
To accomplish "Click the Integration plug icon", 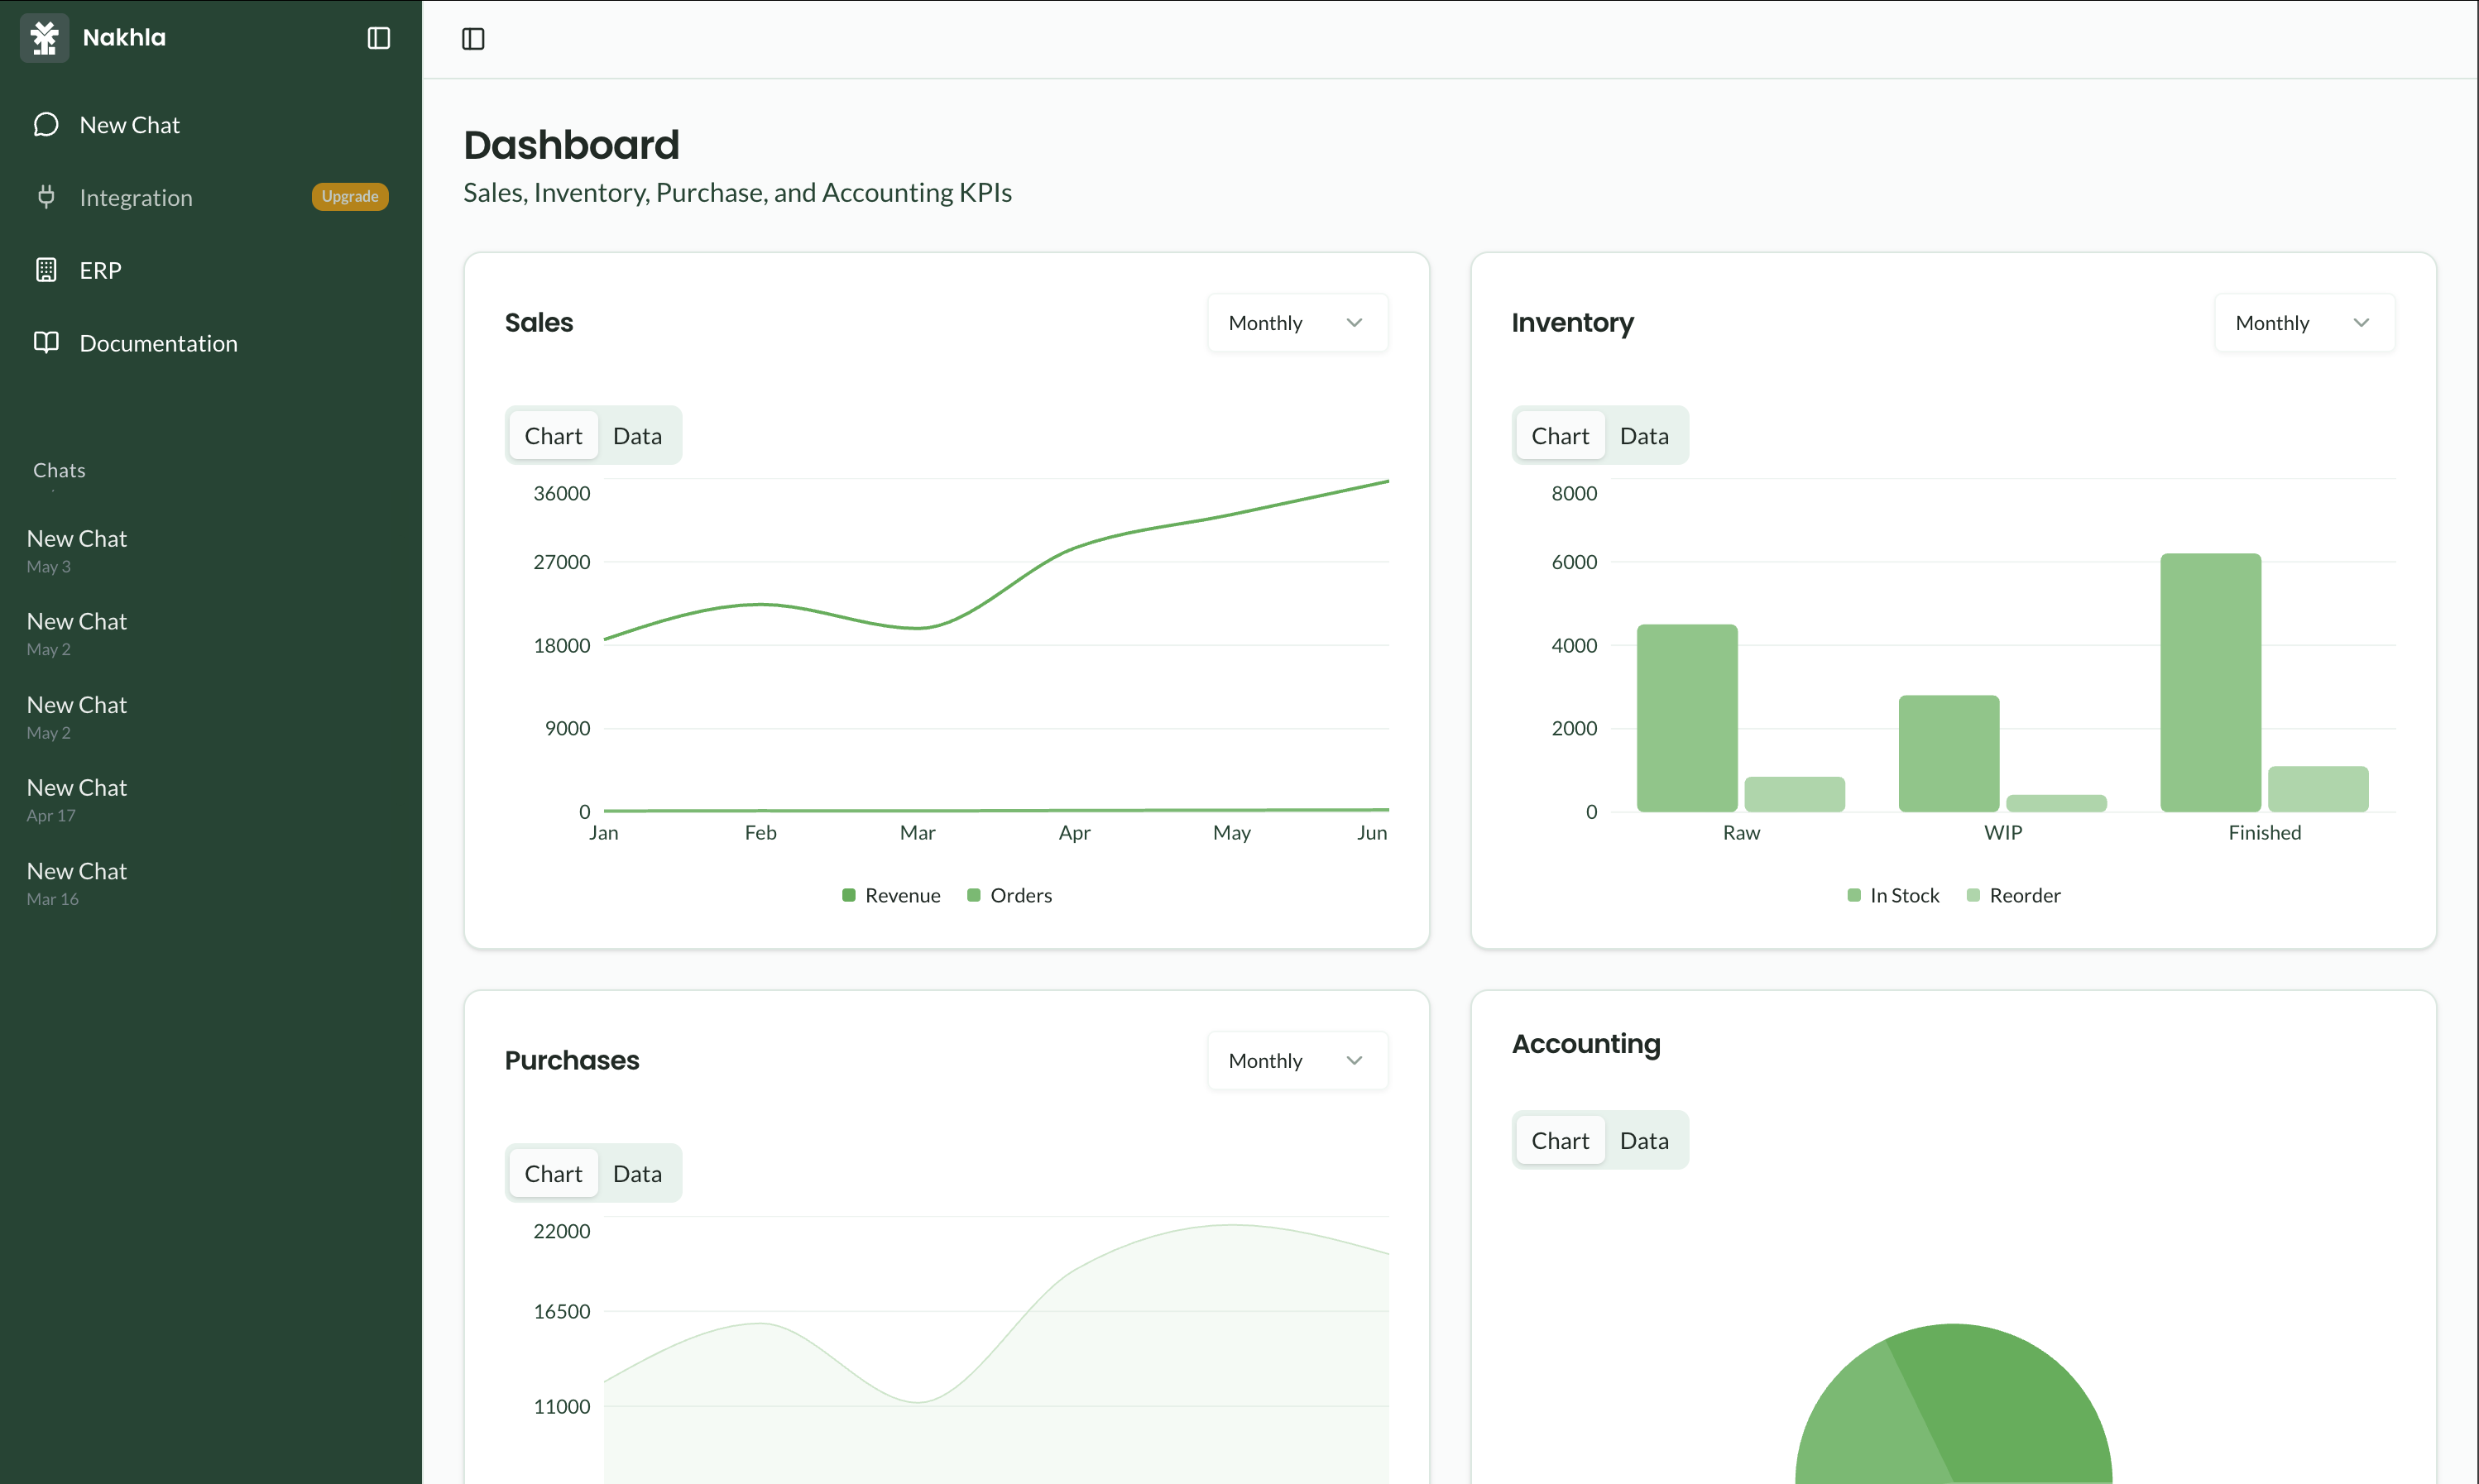I will [x=46, y=197].
